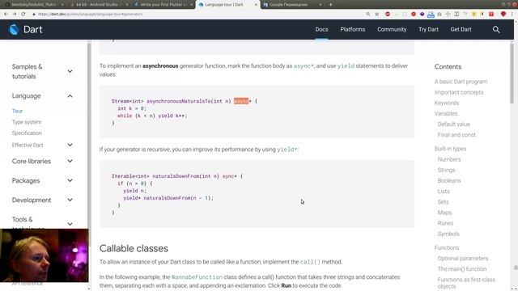
Task: Jump to The main() function in Contents
Action: click(x=462, y=269)
